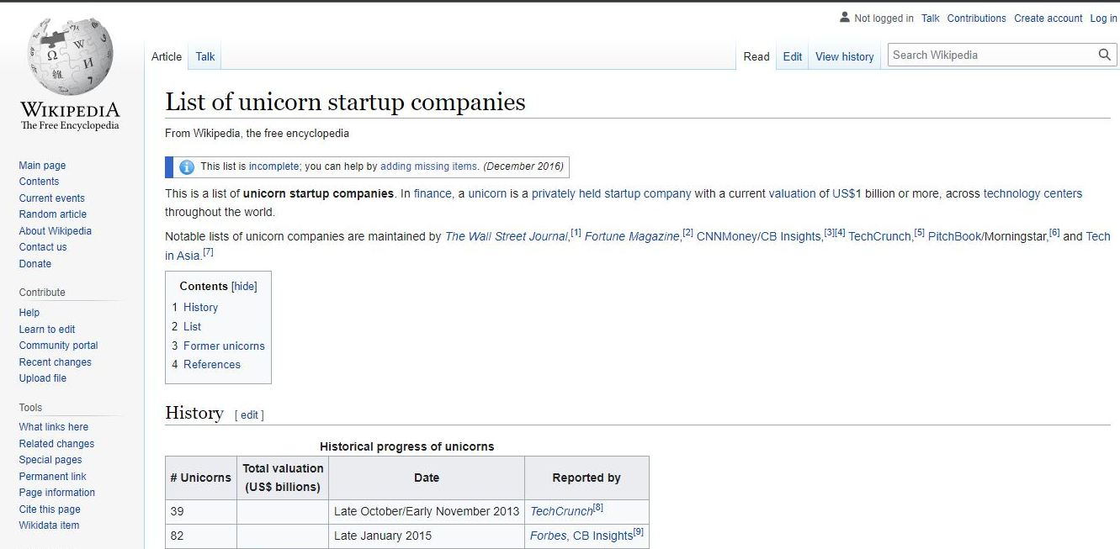This screenshot has width=1120, height=549.
Task: Open Permanent link
Action: click(x=53, y=477)
